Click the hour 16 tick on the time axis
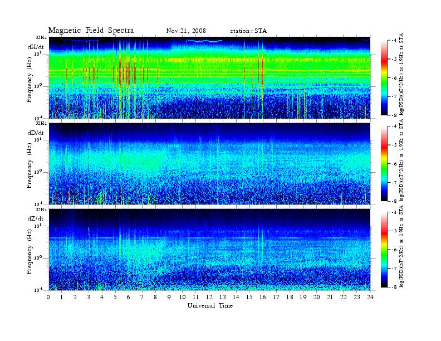Image resolution: width=441 pixels, height=341 pixels. (263, 297)
